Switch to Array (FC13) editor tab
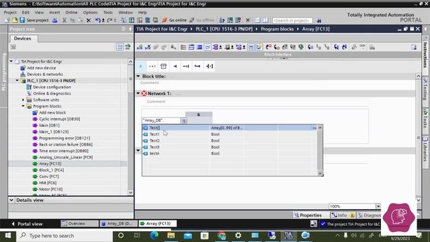This screenshot has width=430, height=242. [x=157, y=224]
